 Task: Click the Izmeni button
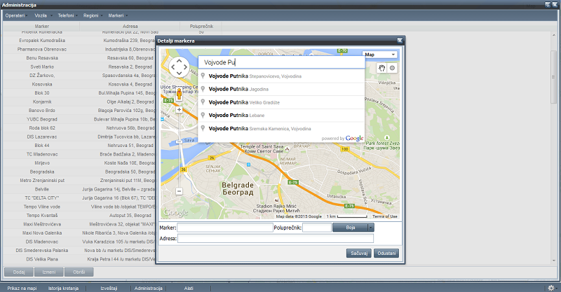tap(48, 272)
